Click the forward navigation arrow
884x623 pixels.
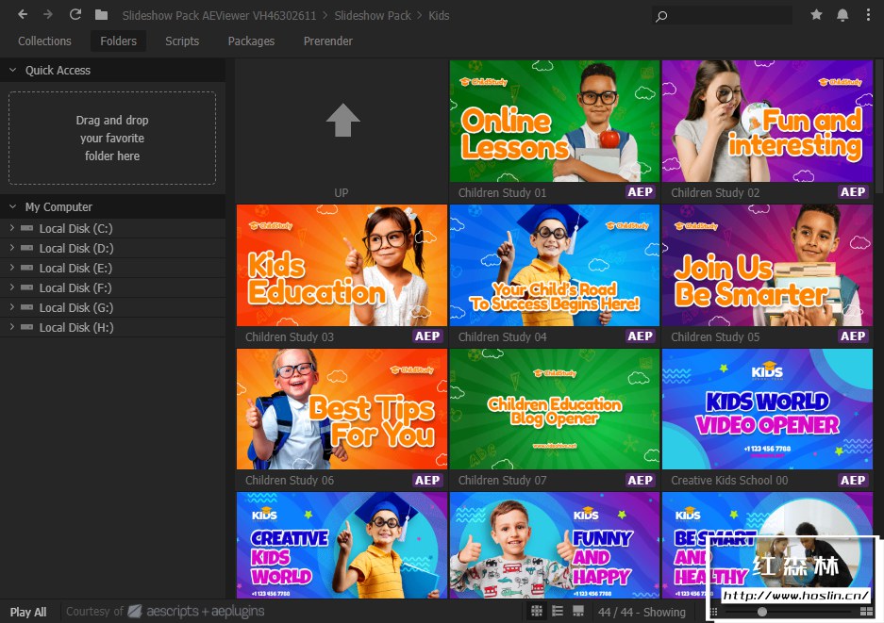[48, 15]
